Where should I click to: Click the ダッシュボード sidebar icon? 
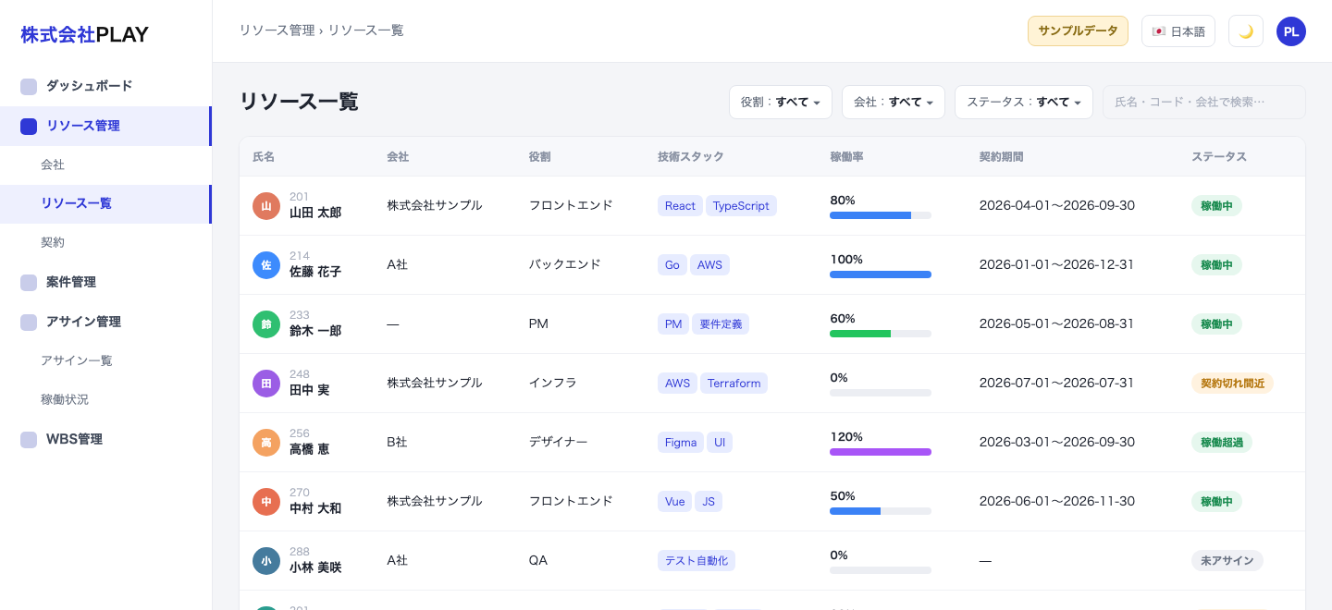point(29,87)
